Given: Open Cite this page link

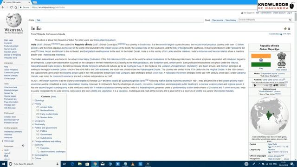Looking at the screenshot, I should (10, 108).
